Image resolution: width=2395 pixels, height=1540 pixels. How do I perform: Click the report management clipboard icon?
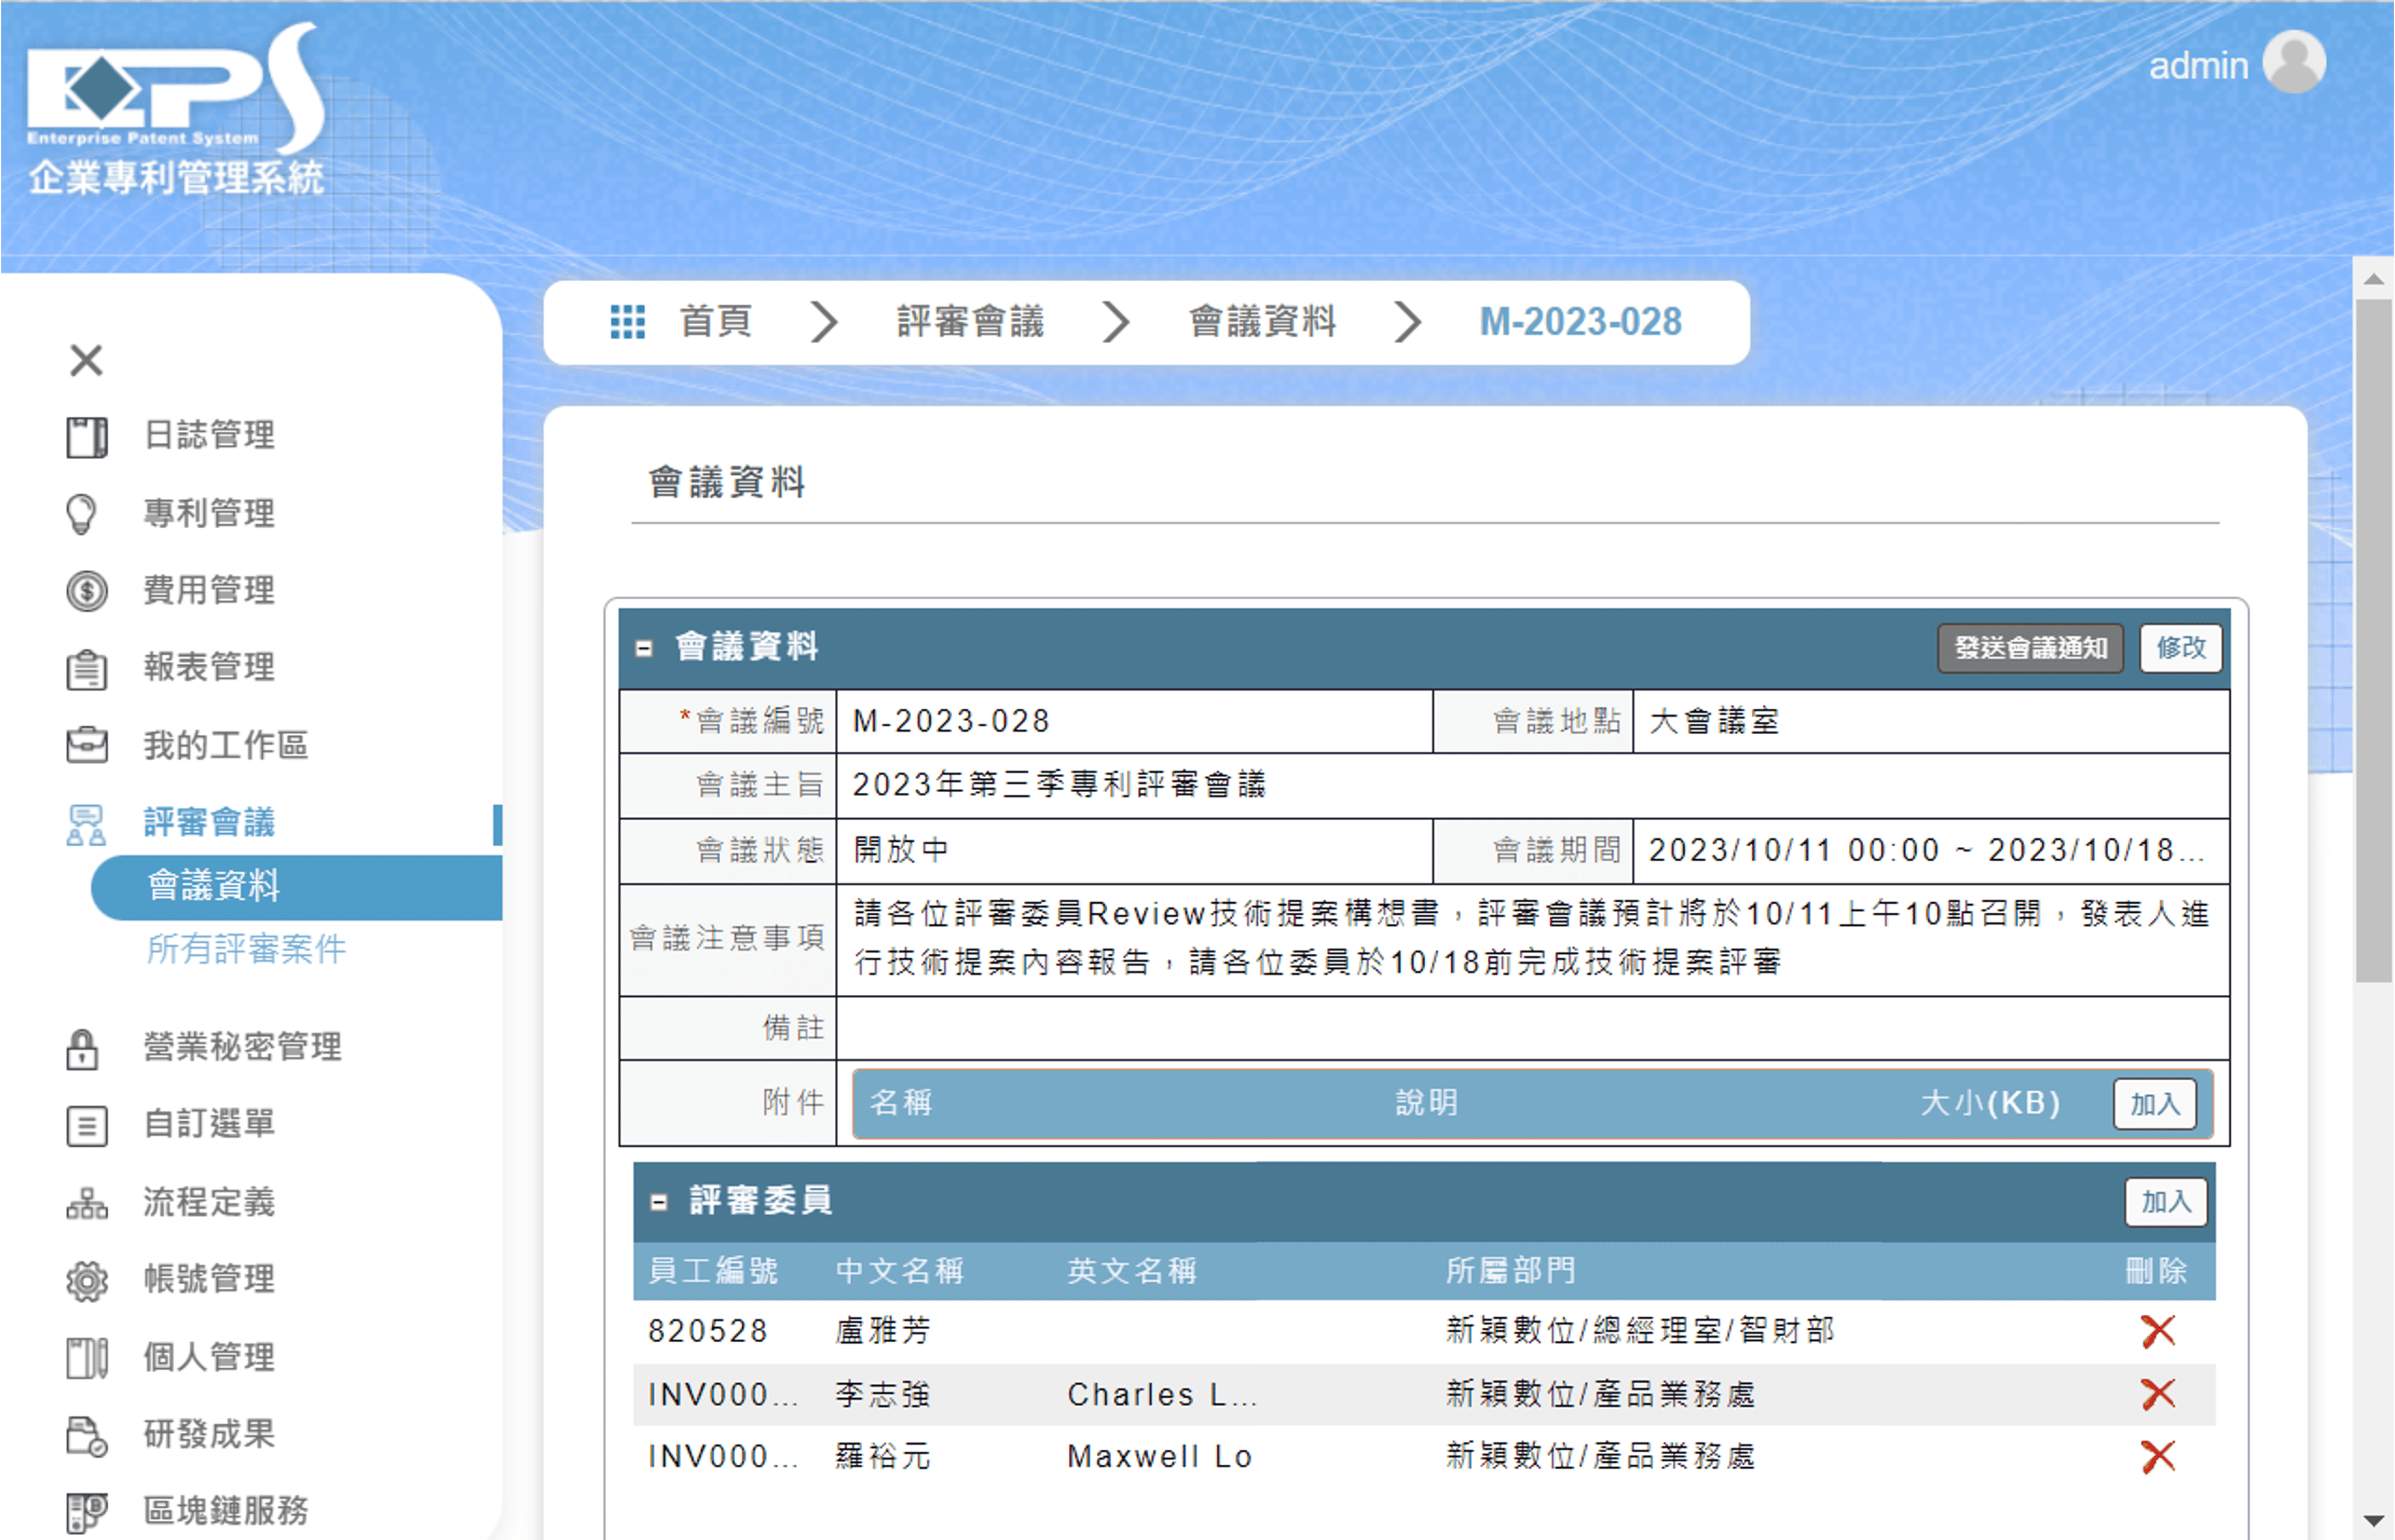point(87,668)
